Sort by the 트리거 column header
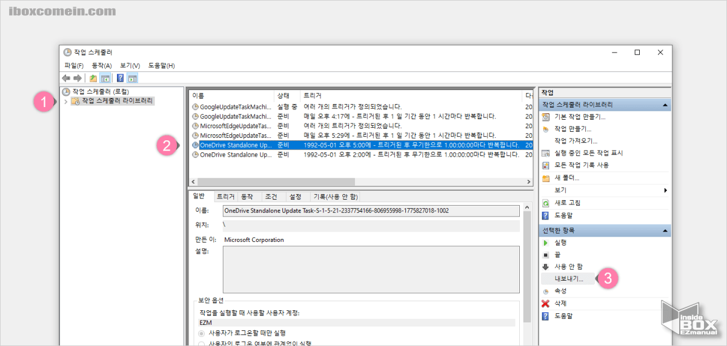The height and width of the screenshot is (346, 727). [x=411, y=96]
